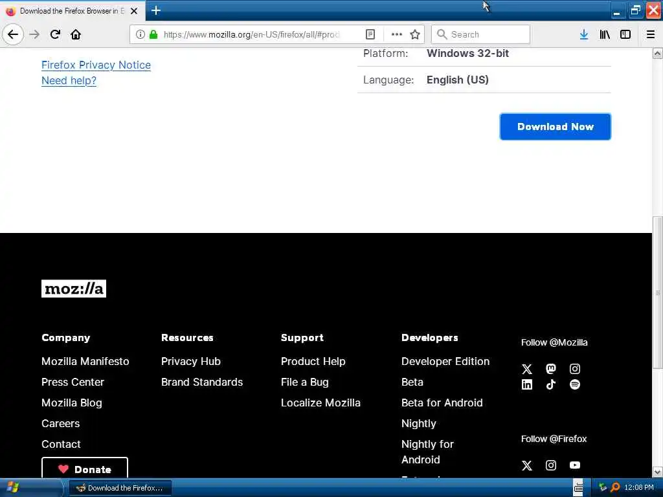This screenshot has width=663, height=497.
Task: Visit the Mozilla Blog link
Action: pos(72,403)
